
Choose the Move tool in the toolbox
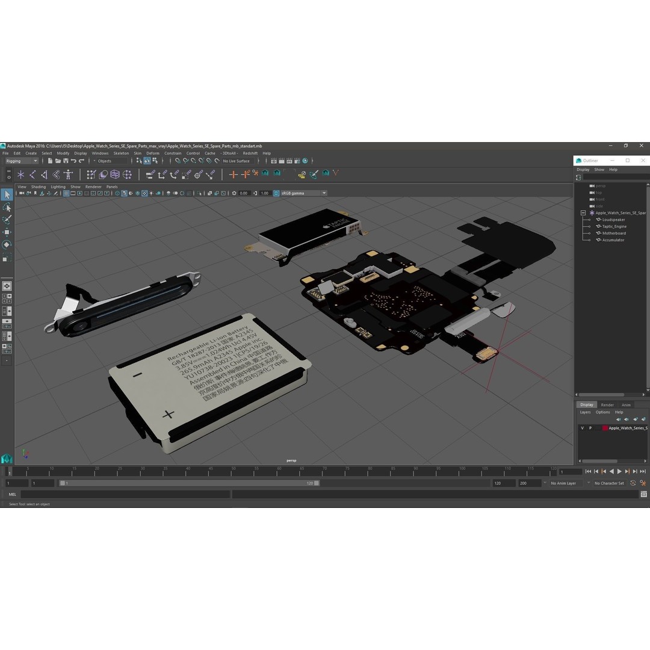pyautogui.click(x=7, y=232)
